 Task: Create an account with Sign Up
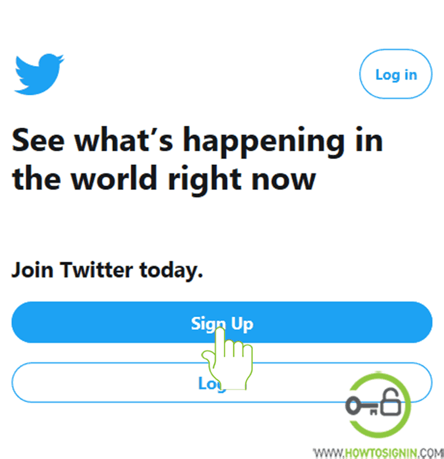coord(222,322)
